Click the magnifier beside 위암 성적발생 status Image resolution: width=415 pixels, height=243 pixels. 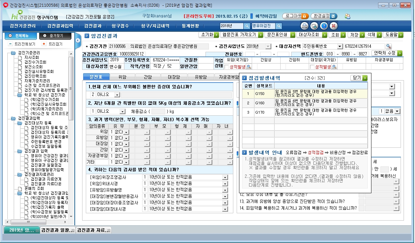click(x=249, y=67)
